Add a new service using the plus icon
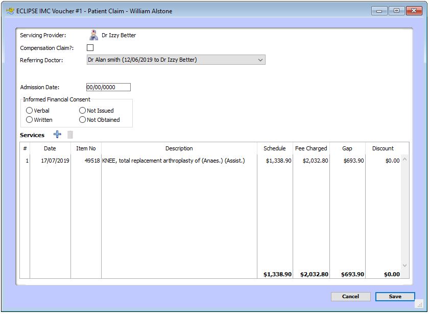The height and width of the screenshot is (314, 430). 57,135
